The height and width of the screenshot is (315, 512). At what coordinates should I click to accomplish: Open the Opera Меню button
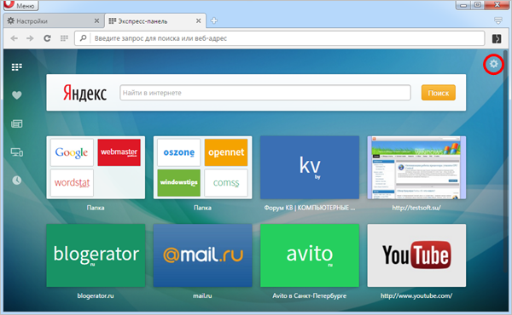point(20,5)
